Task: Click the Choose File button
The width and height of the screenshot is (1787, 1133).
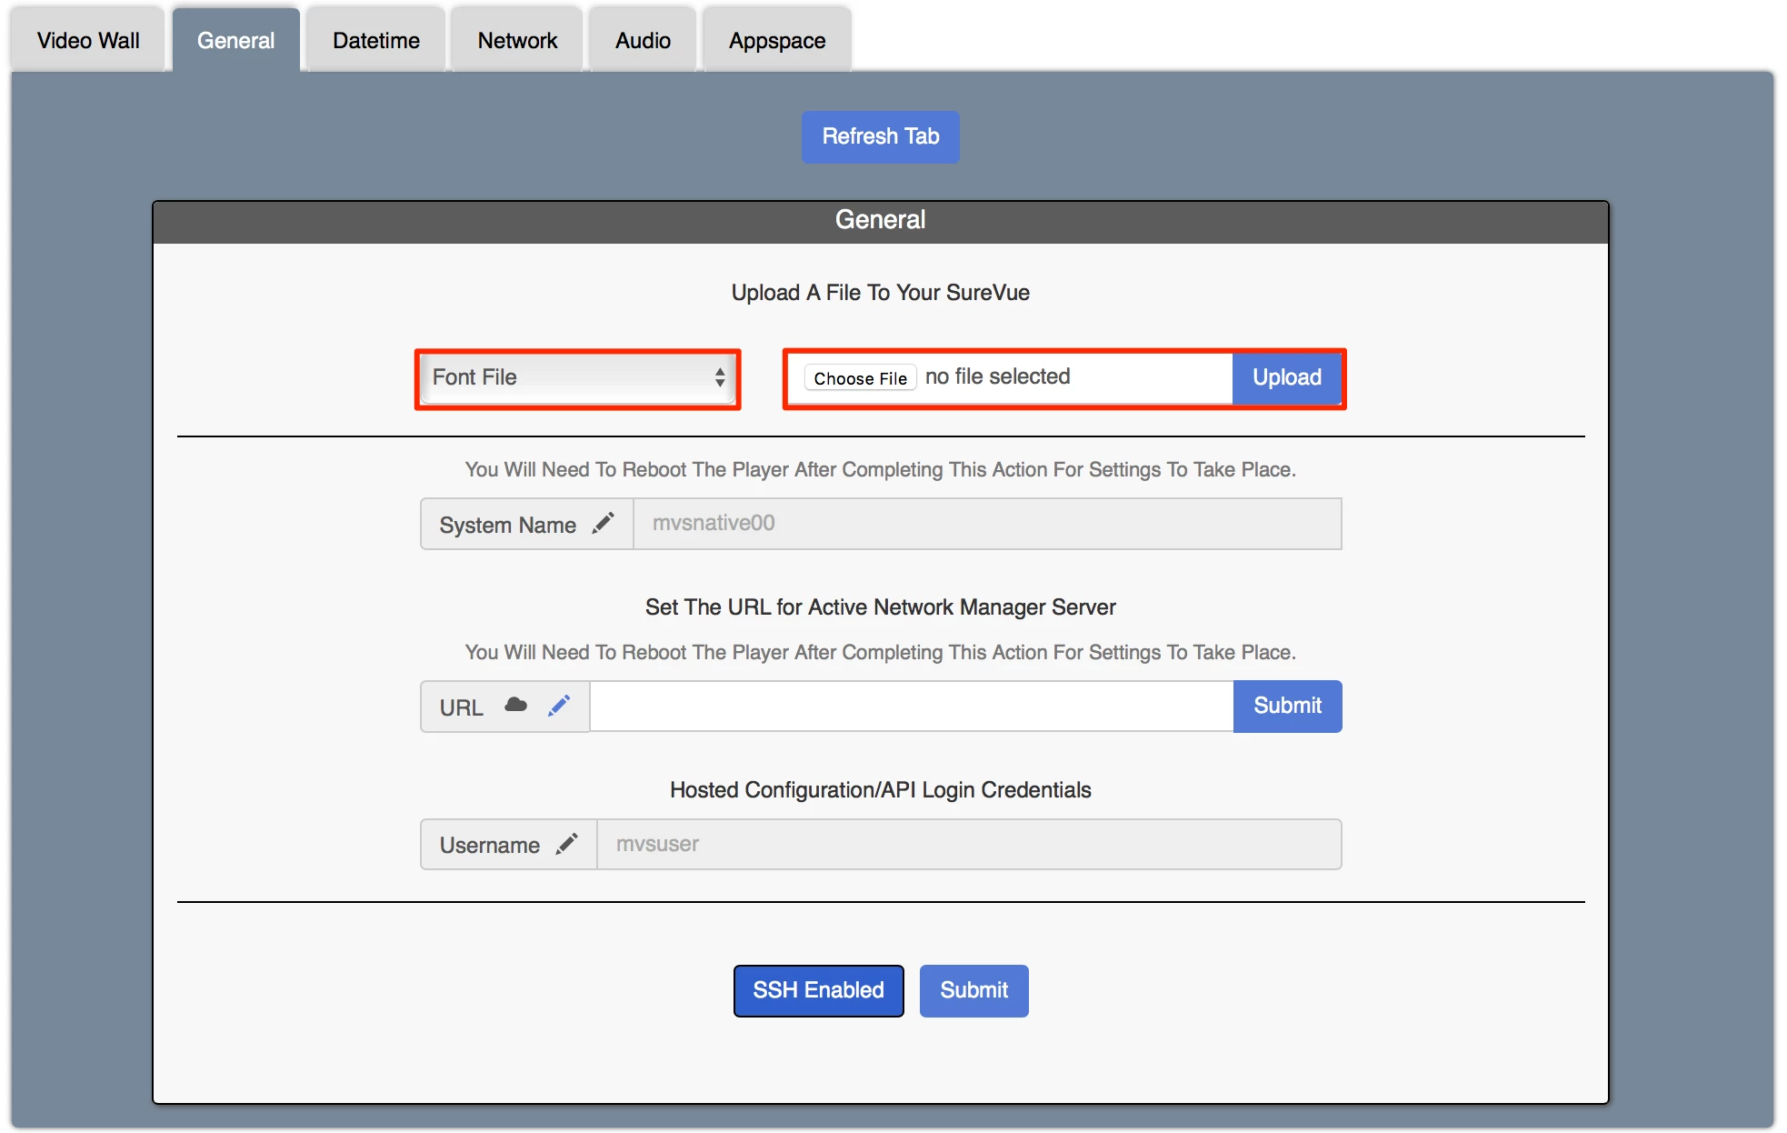Action: coord(860,378)
